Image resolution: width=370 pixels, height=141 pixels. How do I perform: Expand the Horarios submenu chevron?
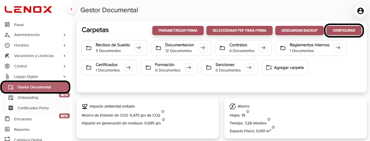tap(64, 45)
